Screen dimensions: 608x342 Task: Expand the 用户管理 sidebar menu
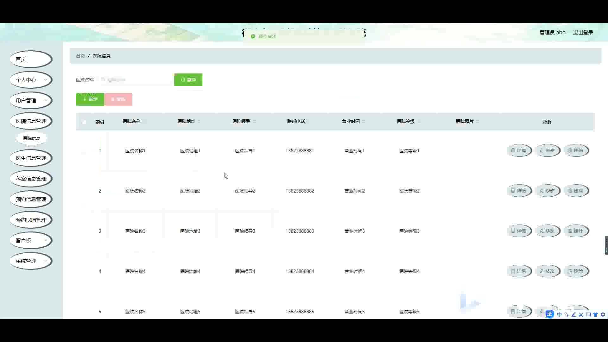click(x=31, y=100)
